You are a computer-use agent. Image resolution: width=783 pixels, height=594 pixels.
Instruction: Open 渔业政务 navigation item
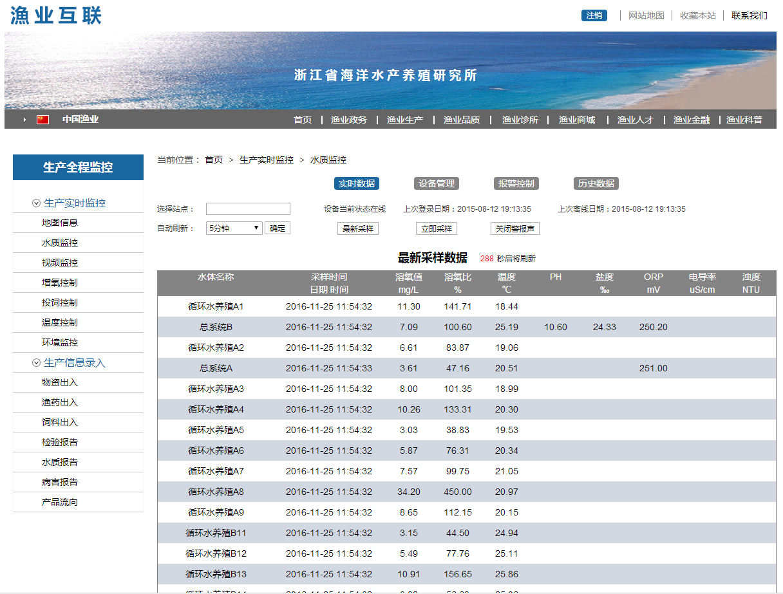349,120
